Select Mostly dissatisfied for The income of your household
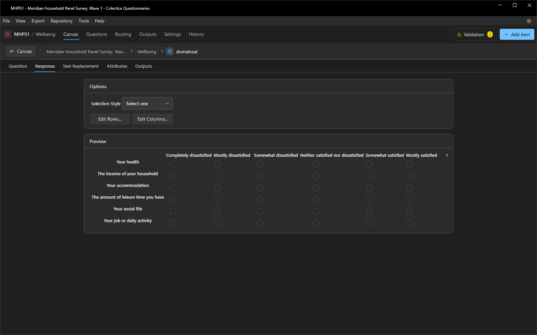The image size is (537, 335). [217, 176]
